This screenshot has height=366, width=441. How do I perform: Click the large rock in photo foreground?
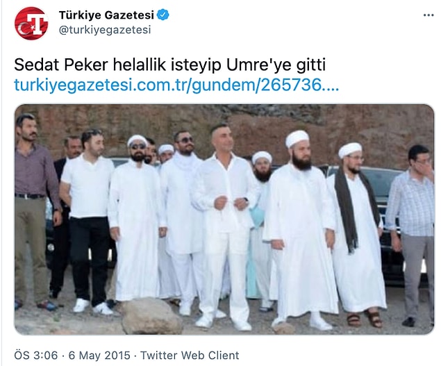[152, 317]
